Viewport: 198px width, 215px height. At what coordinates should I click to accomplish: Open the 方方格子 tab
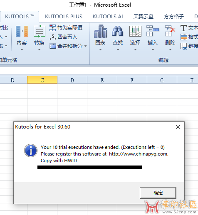pos(173,17)
